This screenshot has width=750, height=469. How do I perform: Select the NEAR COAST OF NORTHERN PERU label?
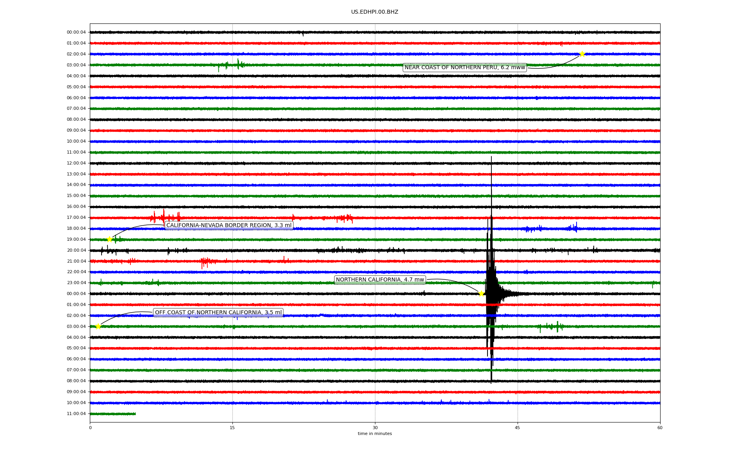(x=464, y=68)
